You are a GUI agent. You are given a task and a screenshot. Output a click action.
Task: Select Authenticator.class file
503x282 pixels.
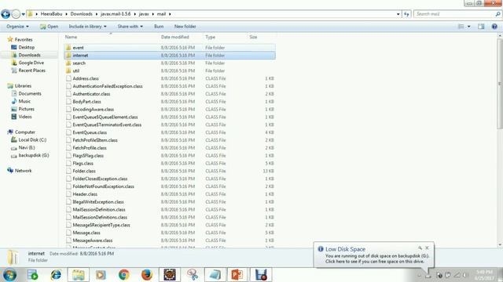(91, 94)
